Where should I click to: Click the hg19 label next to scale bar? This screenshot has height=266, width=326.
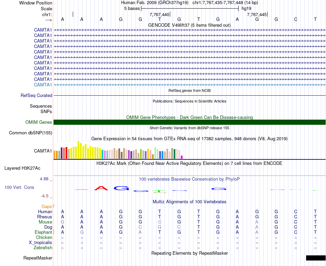(x=246, y=9)
